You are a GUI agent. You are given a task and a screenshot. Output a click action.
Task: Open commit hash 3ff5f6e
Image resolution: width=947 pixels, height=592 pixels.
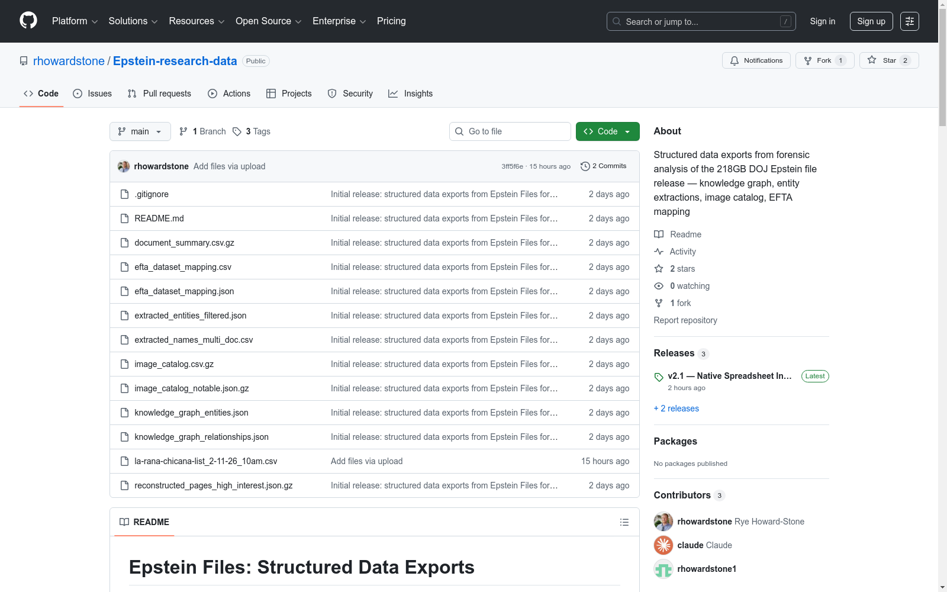pyautogui.click(x=513, y=166)
